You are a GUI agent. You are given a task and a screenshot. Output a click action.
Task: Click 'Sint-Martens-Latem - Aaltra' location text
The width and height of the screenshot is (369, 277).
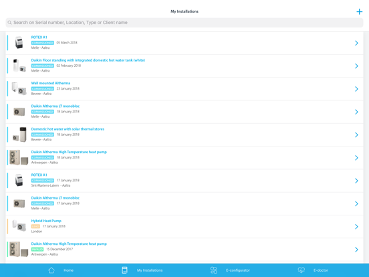tap(51, 185)
